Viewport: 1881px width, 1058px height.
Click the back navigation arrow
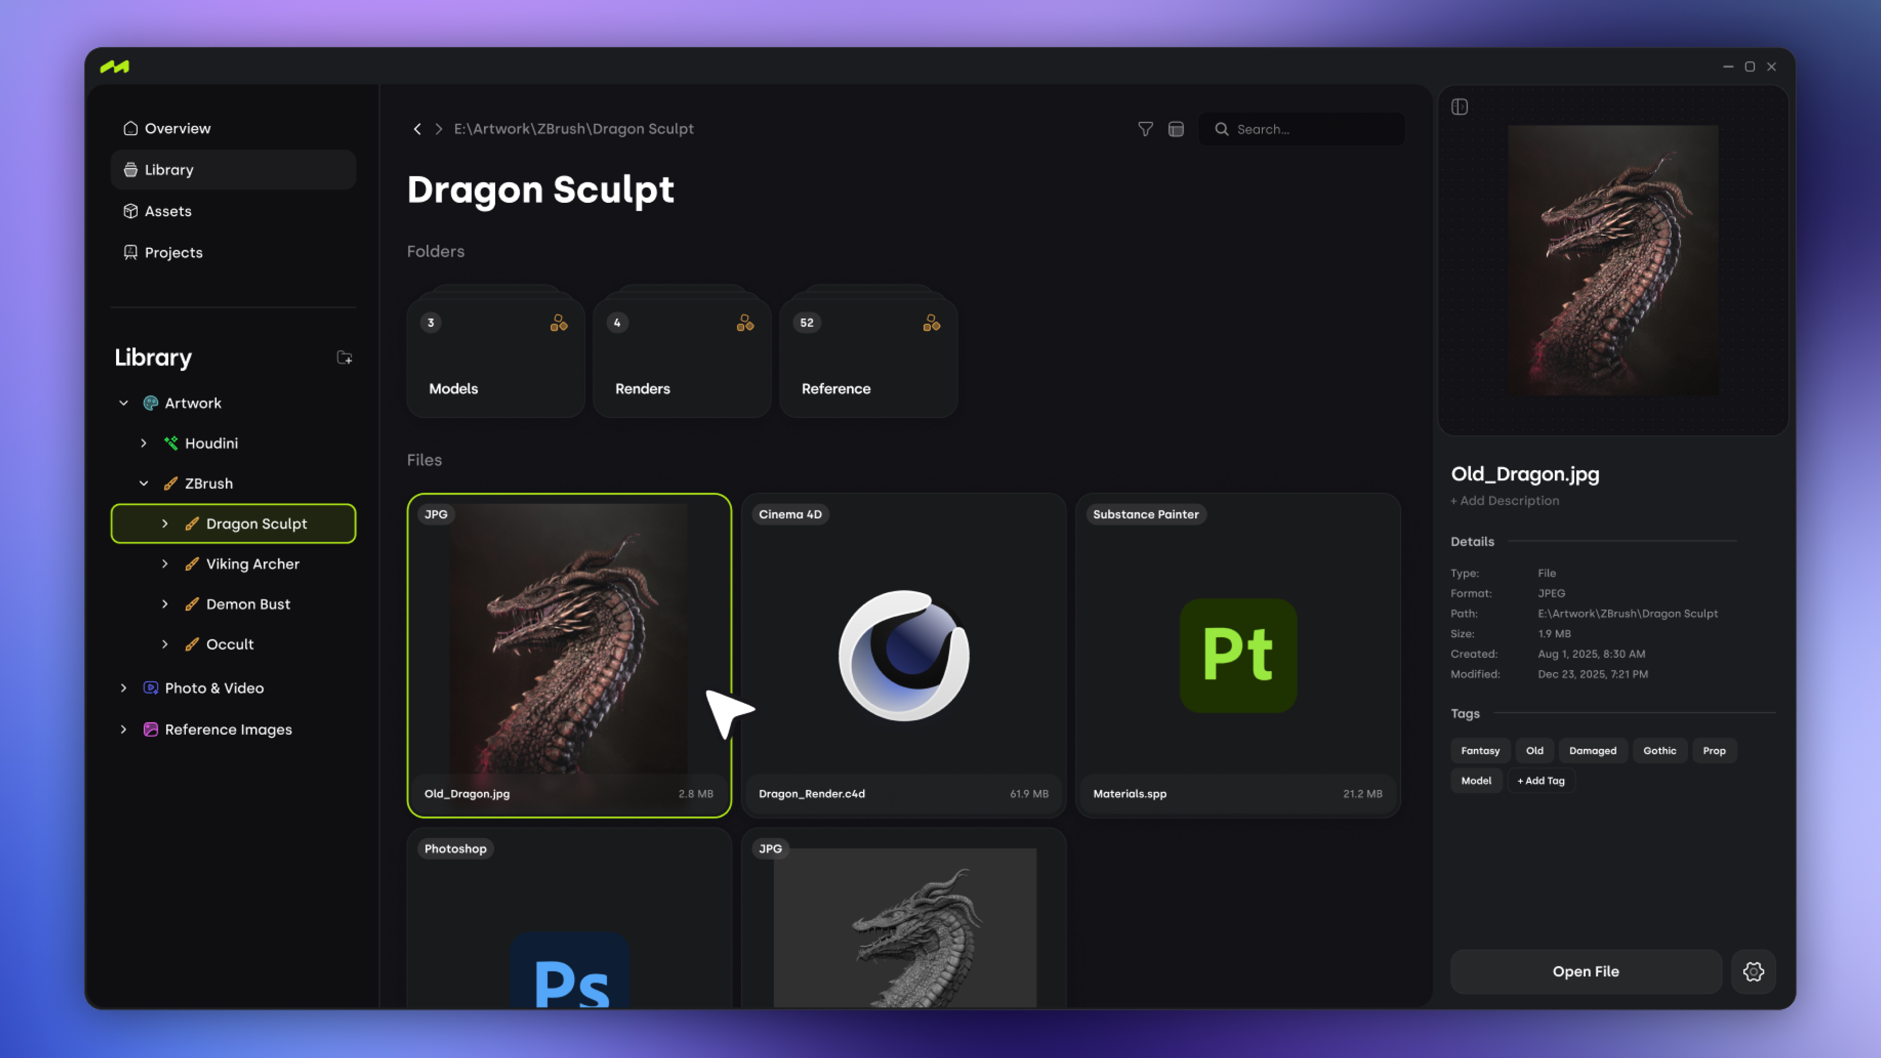417,129
